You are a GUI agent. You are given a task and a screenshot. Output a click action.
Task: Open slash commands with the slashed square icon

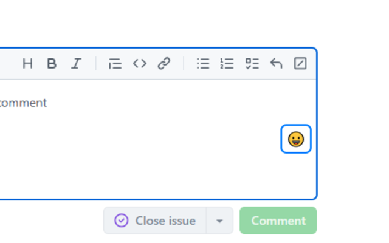click(x=300, y=63)
